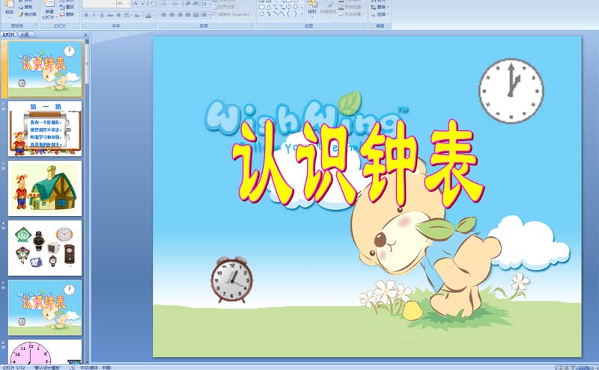
Task: Select slide 5 thumbnail 认识钟表
Action: [45, 308]
